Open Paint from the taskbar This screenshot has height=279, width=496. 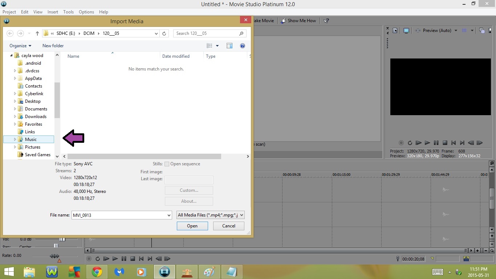coord(210,272)
